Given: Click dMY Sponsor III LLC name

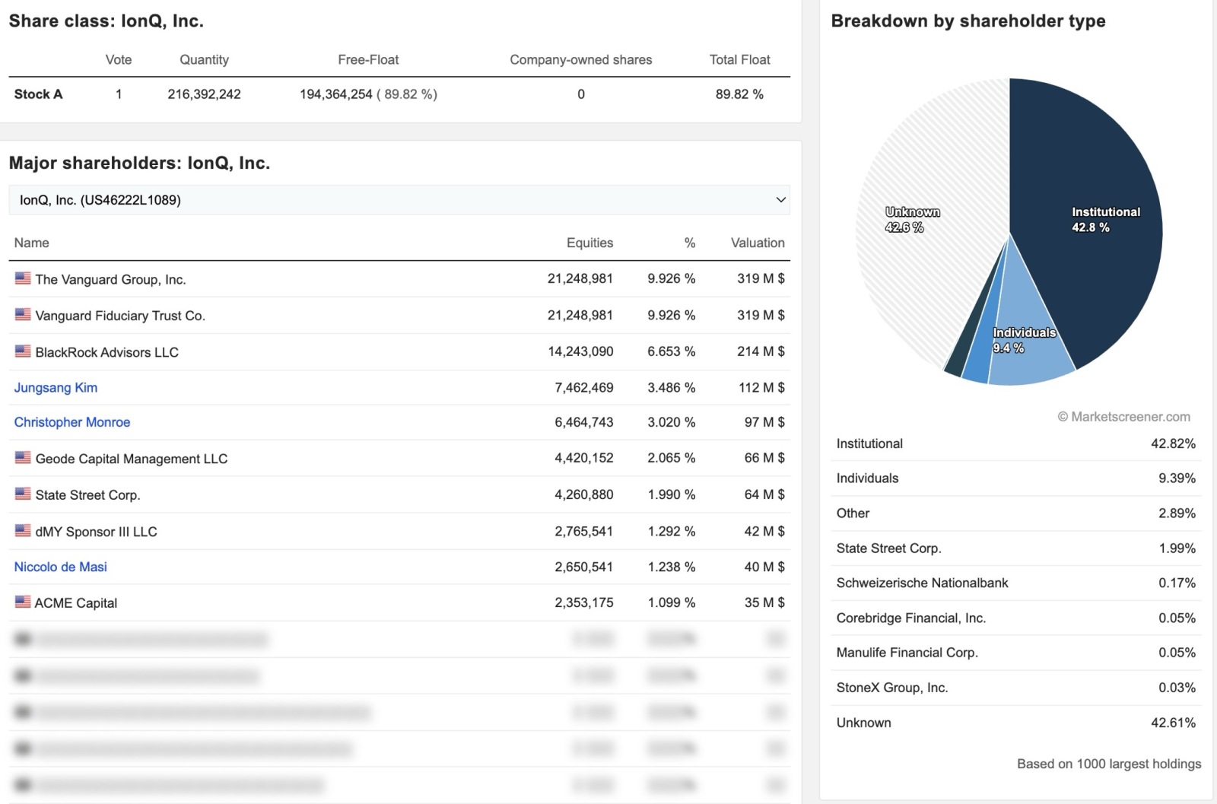Looking at the screenshot, I should coord(96,532).
